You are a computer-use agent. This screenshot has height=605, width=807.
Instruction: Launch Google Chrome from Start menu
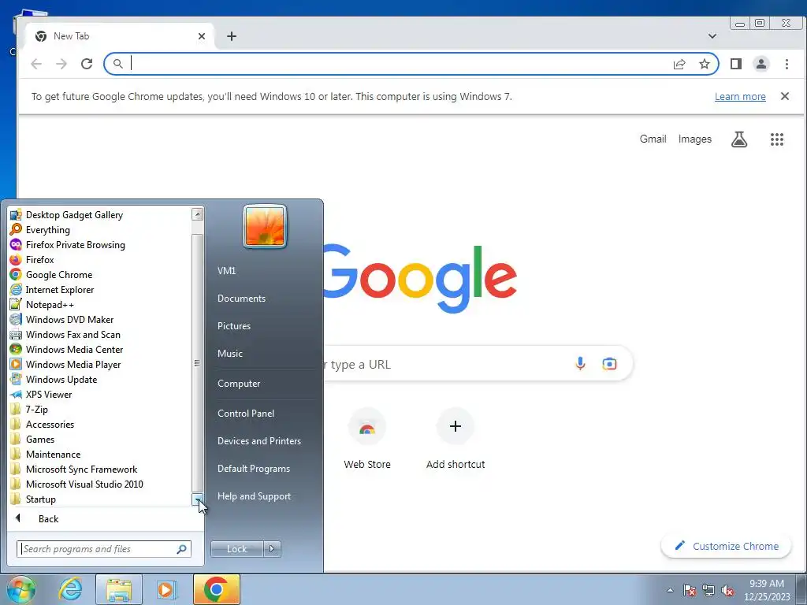click(99, 274)
